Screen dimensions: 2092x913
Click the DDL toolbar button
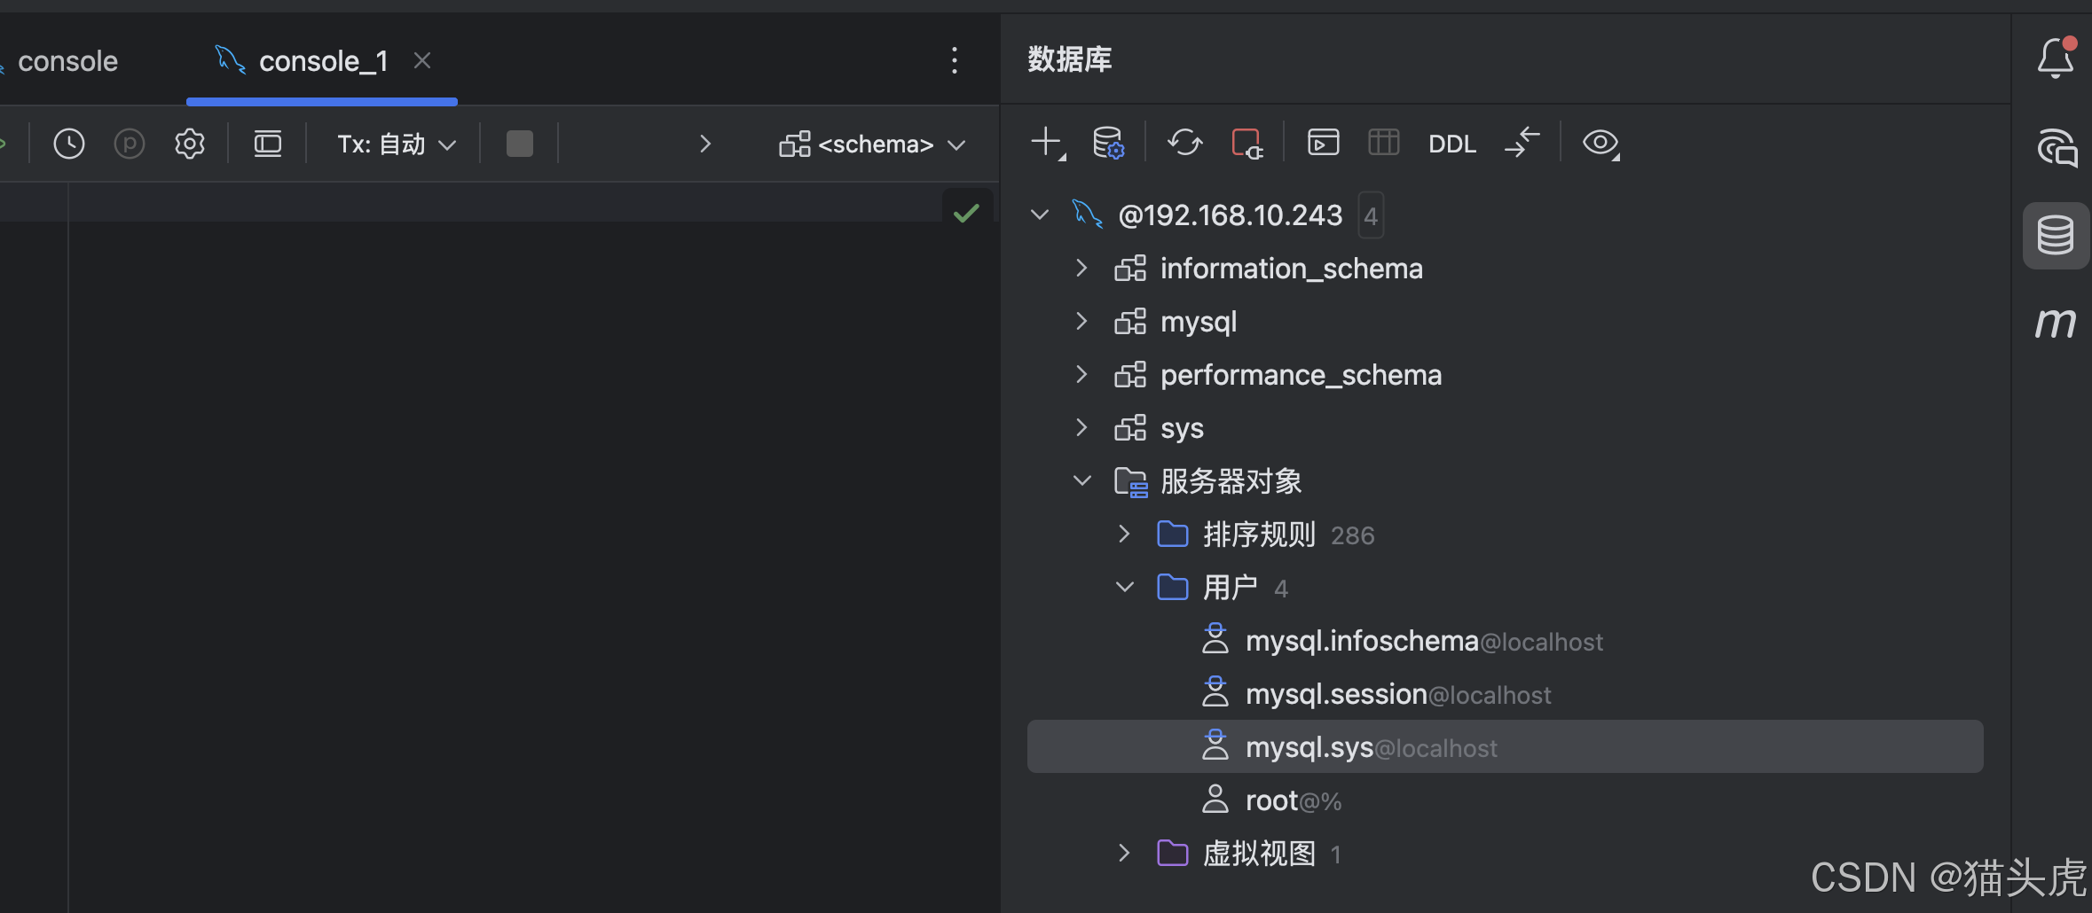(1452, 144)
